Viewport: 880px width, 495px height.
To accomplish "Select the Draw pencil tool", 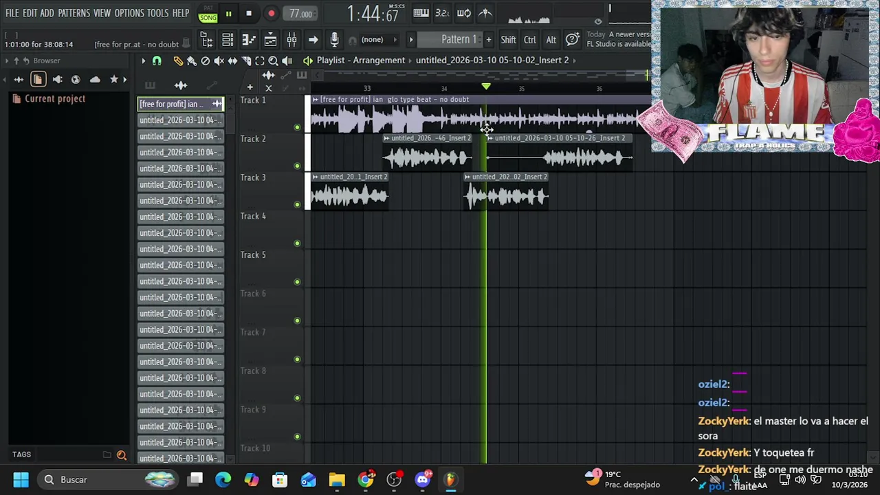I will tap(178, 61).
